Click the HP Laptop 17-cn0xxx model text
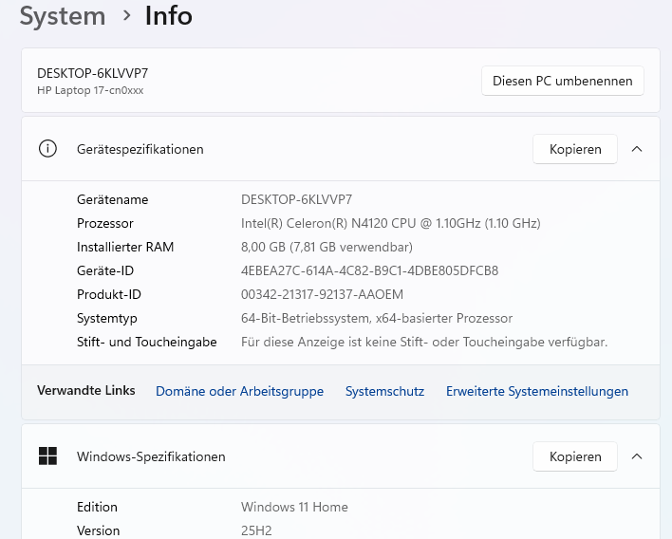Viewport: 672px width, 539px height. (x=90, y=90)
